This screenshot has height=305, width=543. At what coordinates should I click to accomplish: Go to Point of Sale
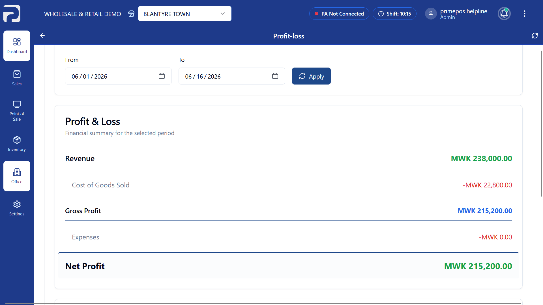17,111
